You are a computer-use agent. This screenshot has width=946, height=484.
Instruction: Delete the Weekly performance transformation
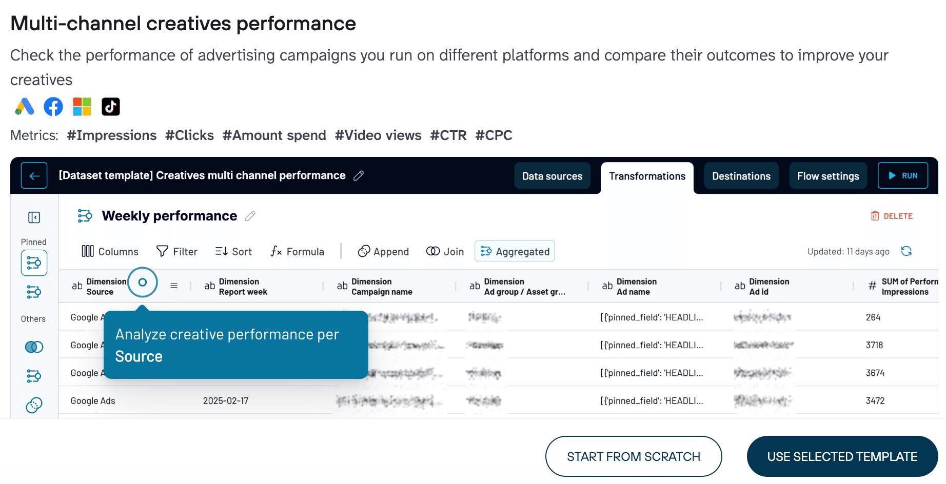(x=892, y=216)
